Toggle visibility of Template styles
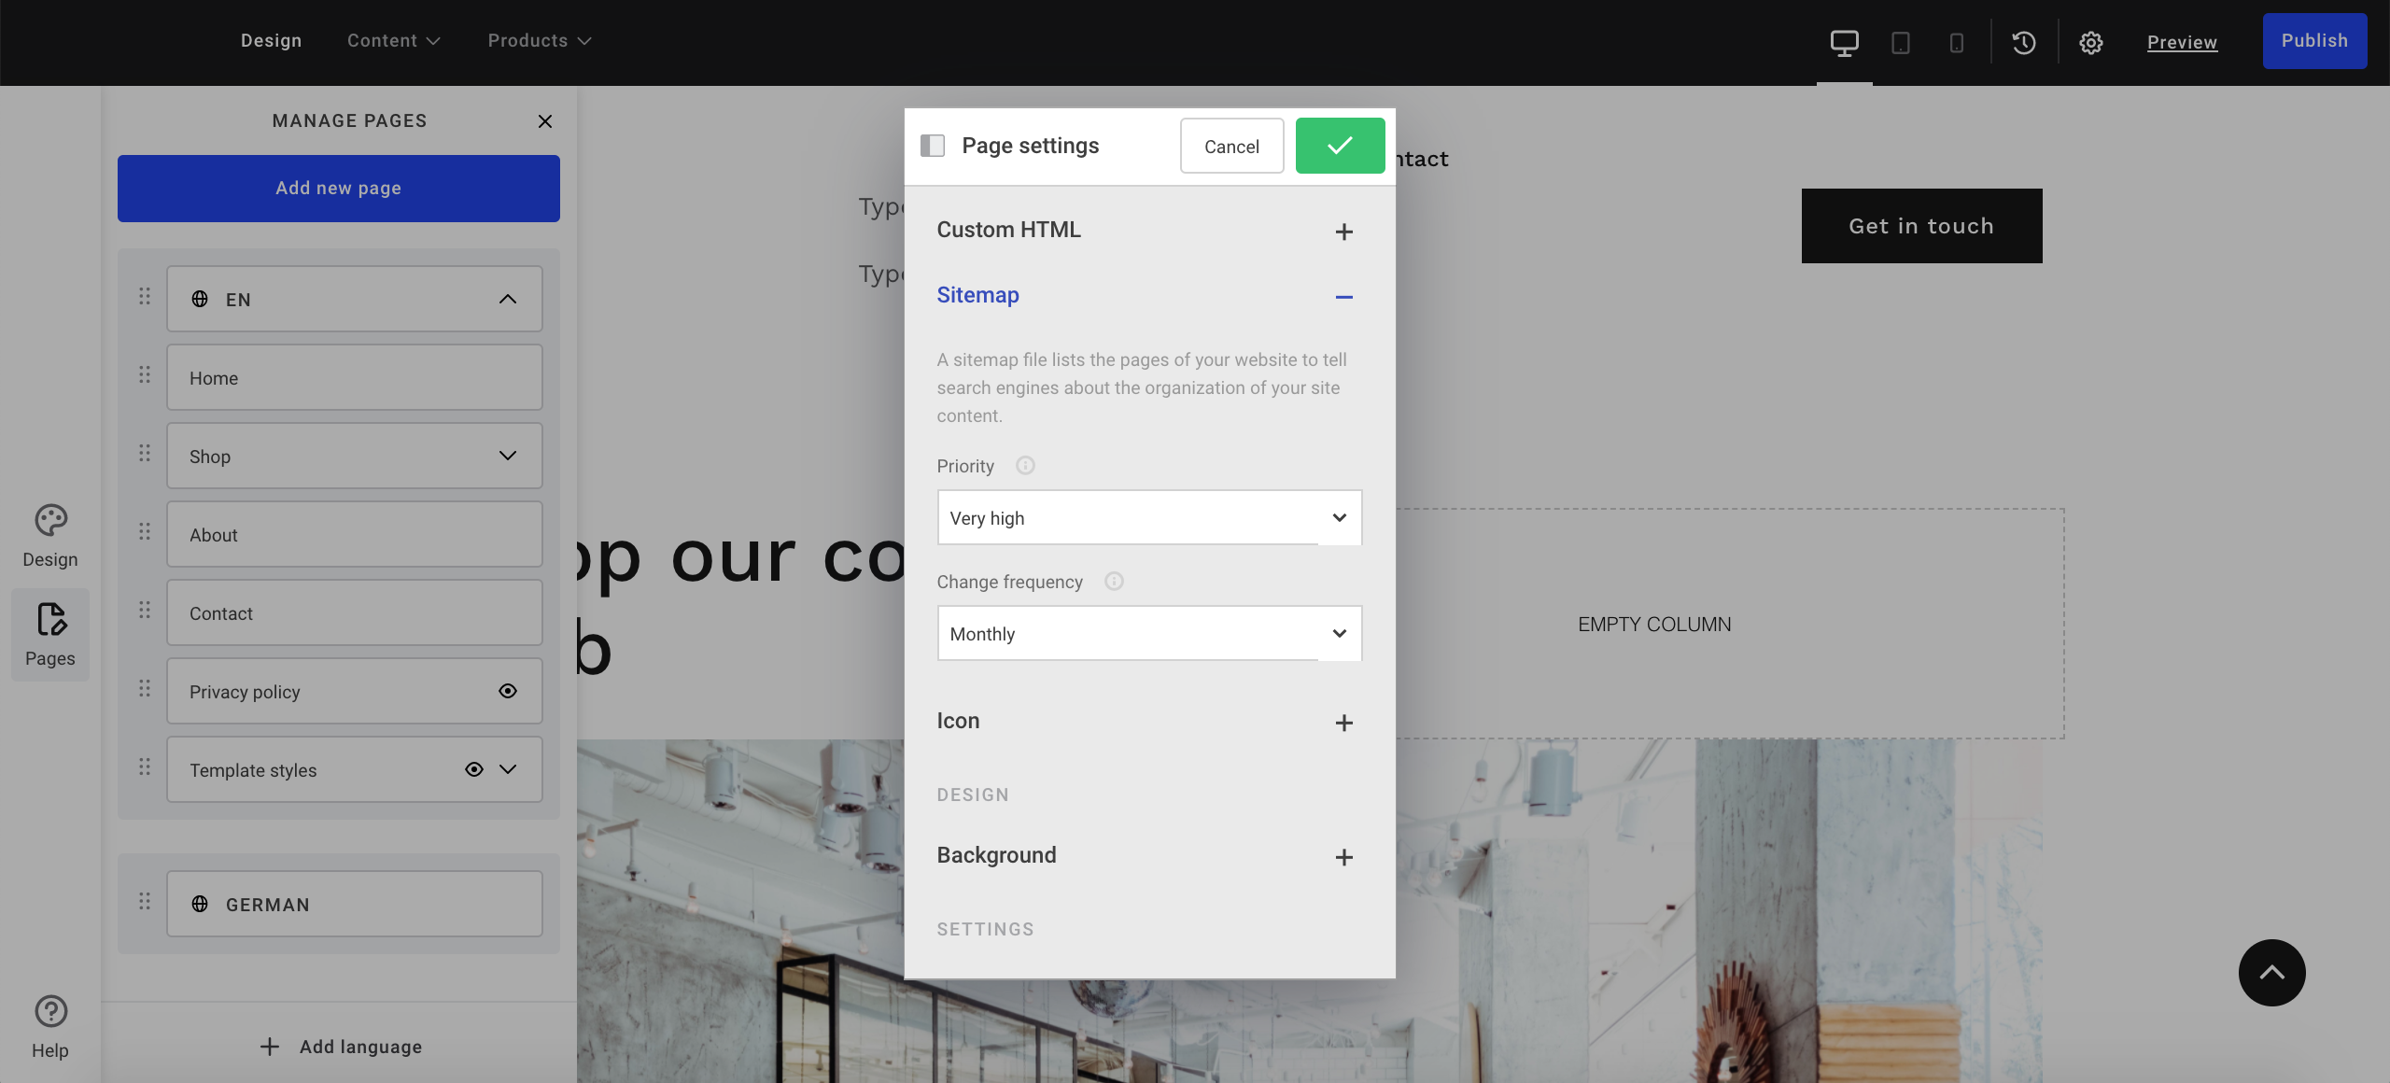This screenshot has height=1083, width=2390. click(x=474, y=769)
